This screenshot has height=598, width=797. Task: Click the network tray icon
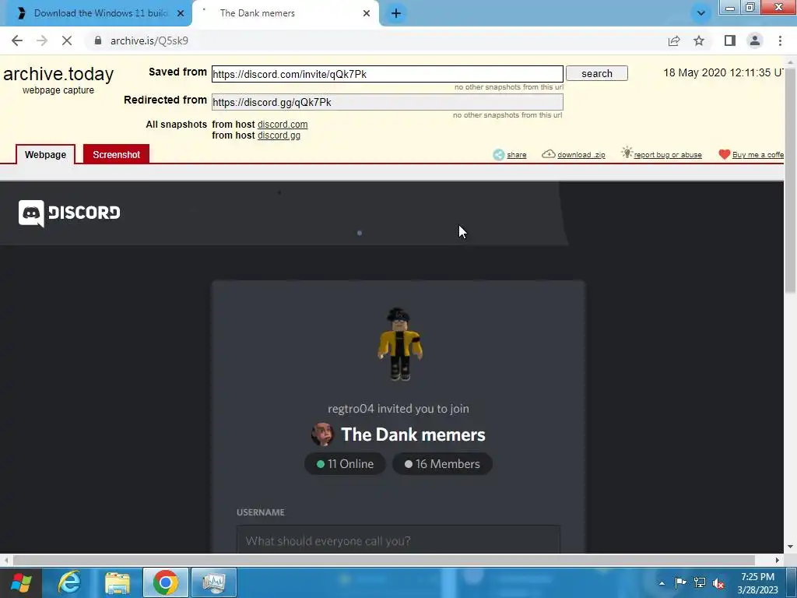pyautogui.click(x=700, y=582)
